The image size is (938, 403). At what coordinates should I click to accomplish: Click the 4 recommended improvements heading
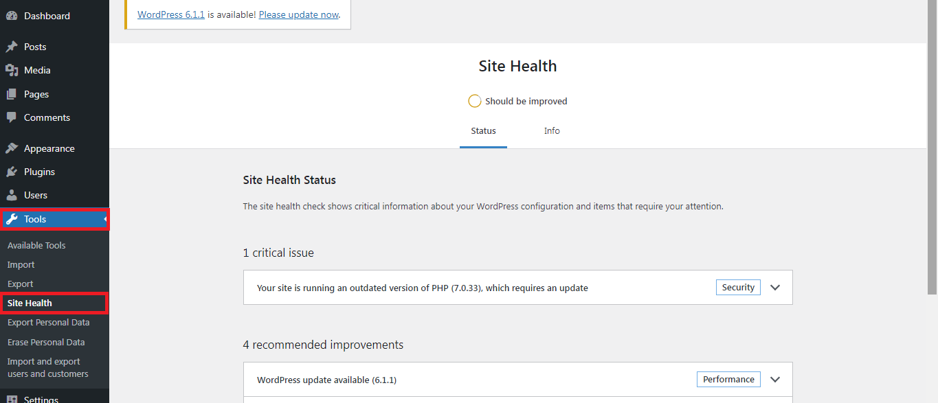(323, 345)
